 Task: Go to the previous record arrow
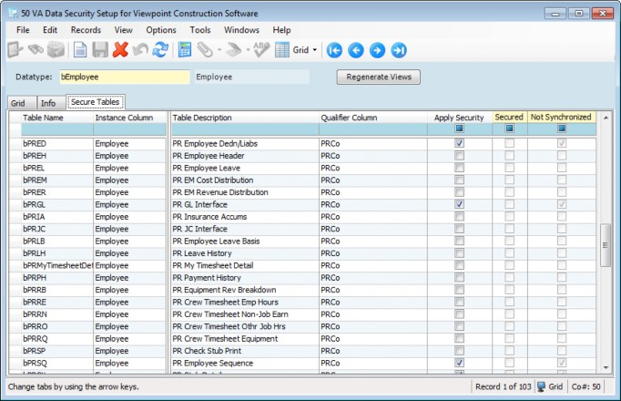356,50
